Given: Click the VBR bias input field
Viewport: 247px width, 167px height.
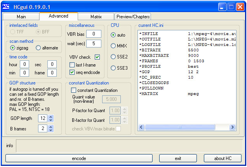Looking at the screenshot, I should point(94,34).
